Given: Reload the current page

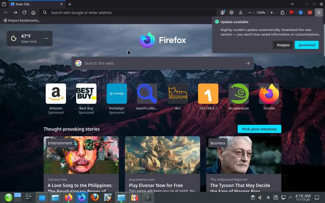Looking at the screenshot, I should [x=24, y=12].
